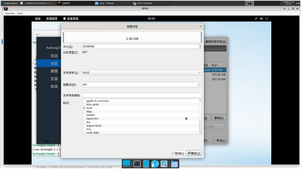Image resolution: width=301 pixels, height=169 pixels.
Task: Enable the bios-grub flag checkbox
Action: point(84,104)
